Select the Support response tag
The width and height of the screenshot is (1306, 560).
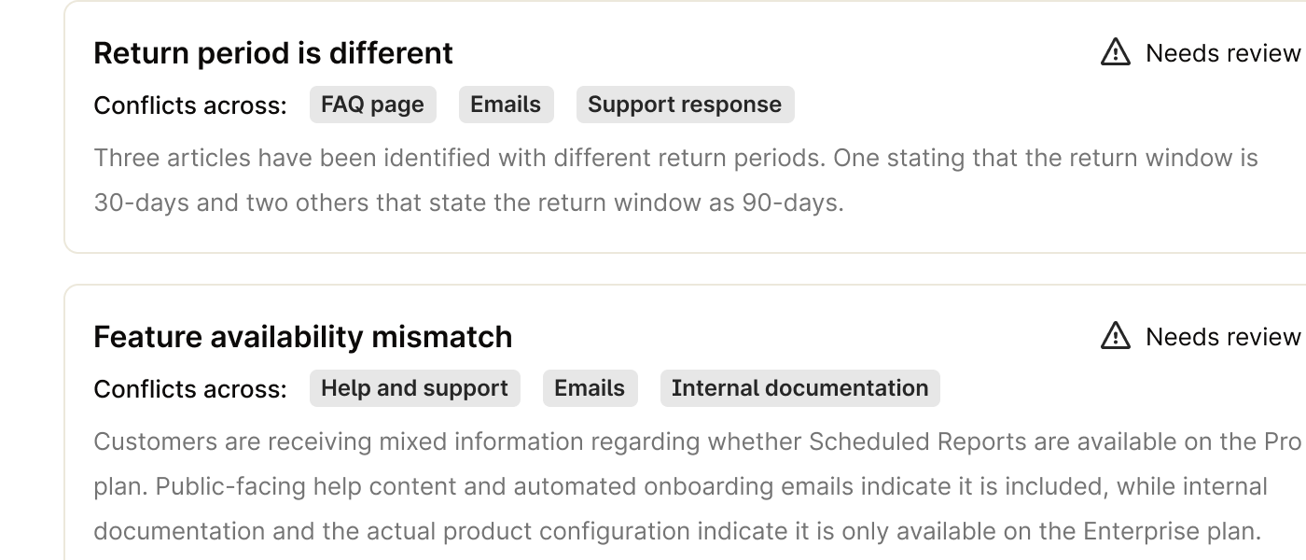click(685, 105)
